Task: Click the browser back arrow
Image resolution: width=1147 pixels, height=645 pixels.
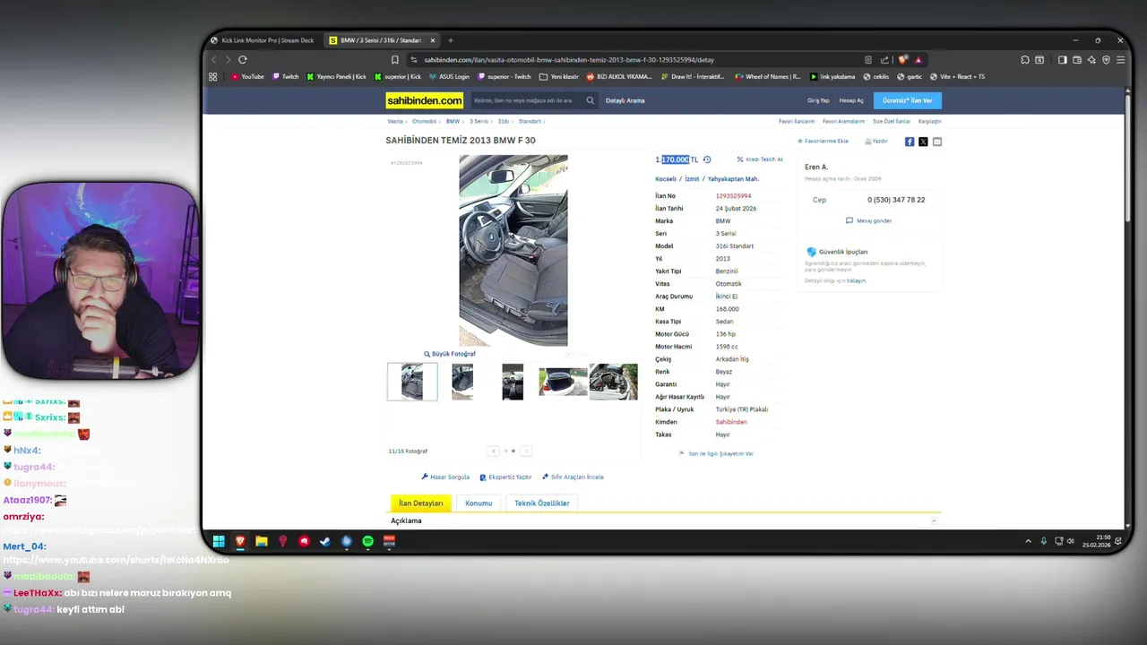Action: pos(213,60)
